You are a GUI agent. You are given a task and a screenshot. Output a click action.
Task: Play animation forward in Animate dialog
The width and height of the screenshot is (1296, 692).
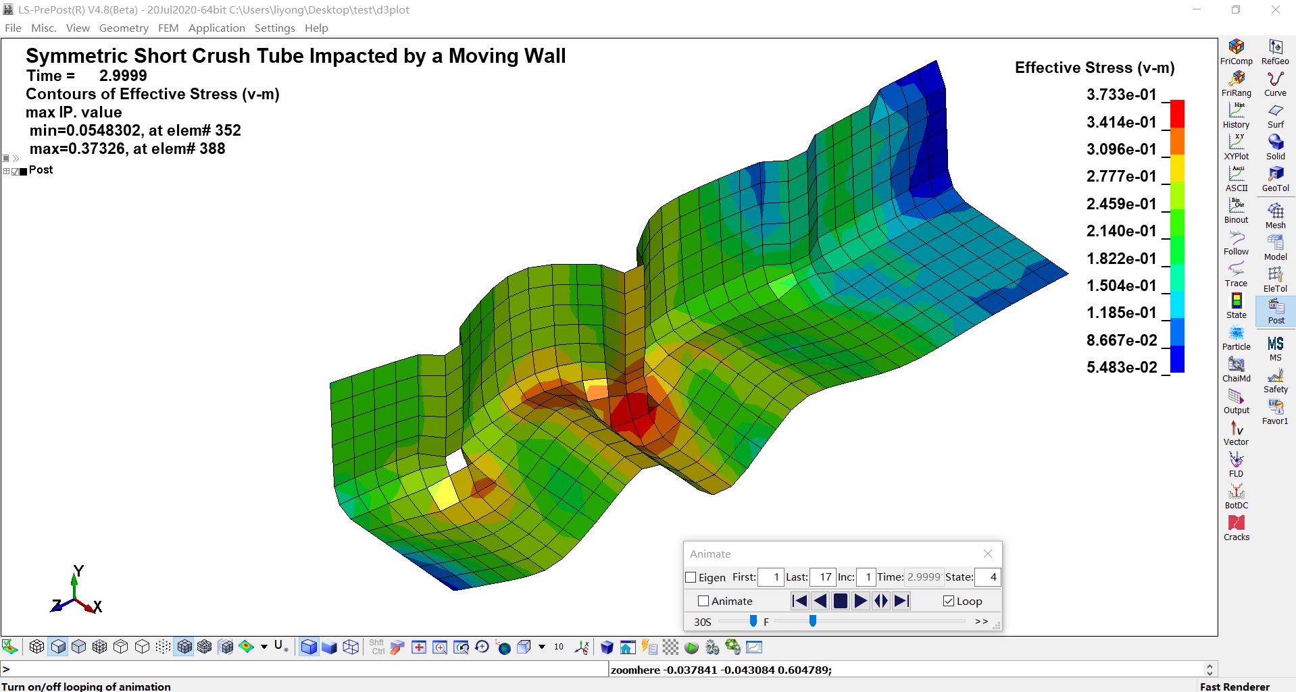click(860, 601)
